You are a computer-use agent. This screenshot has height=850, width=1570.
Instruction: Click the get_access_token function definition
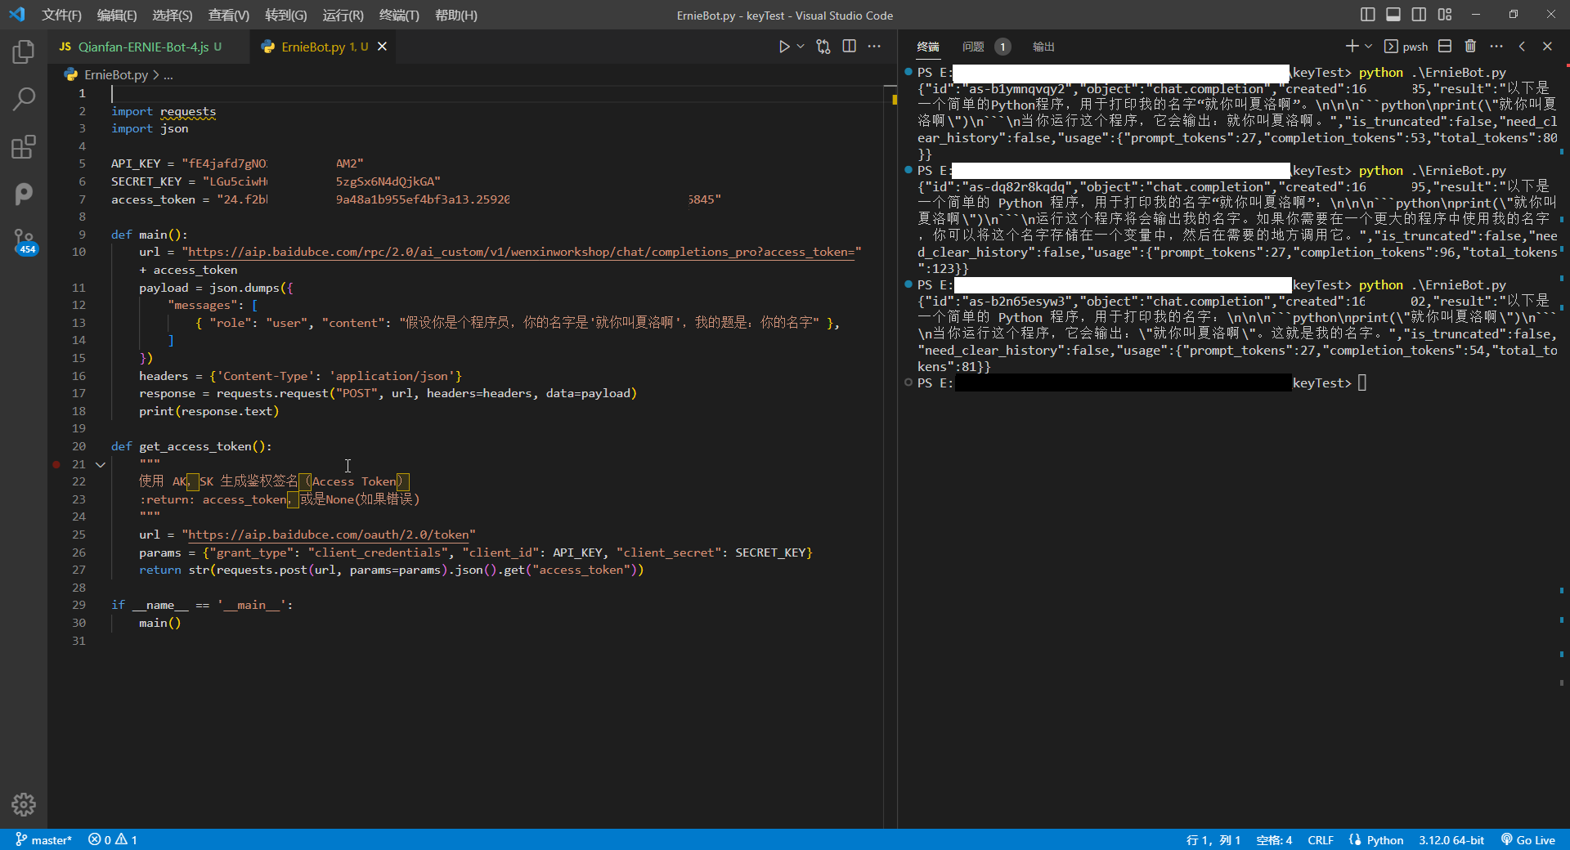(x=195, y=446)
